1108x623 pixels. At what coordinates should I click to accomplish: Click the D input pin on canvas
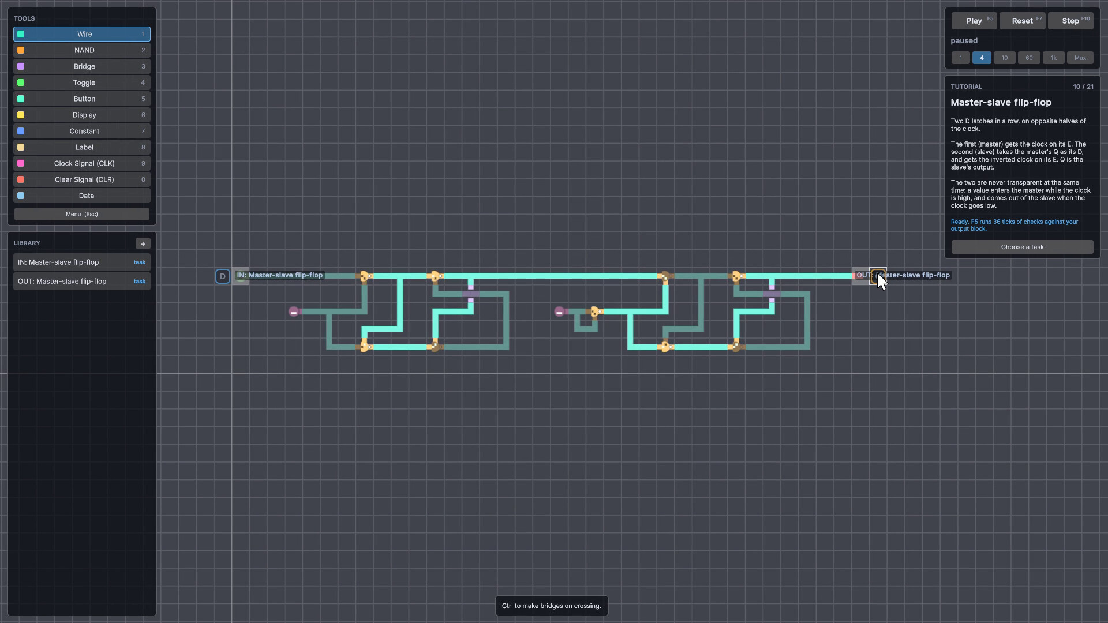click(x=223, y=276)
